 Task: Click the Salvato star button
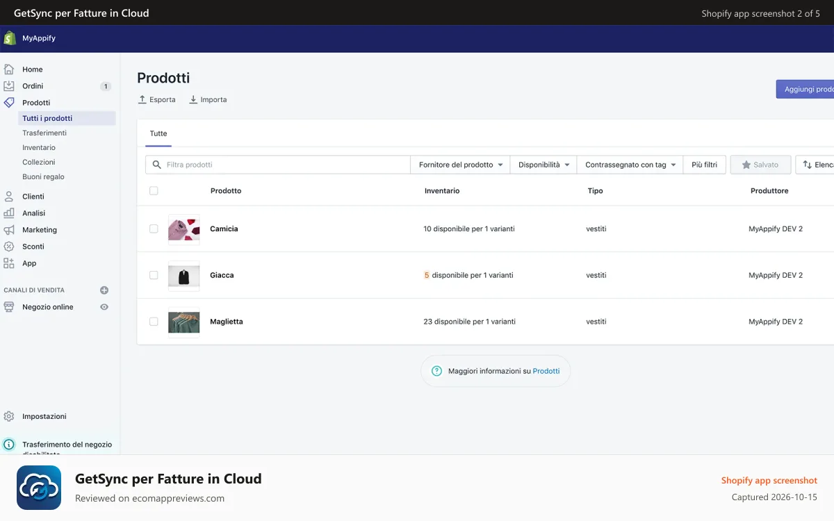coord(760,165)
